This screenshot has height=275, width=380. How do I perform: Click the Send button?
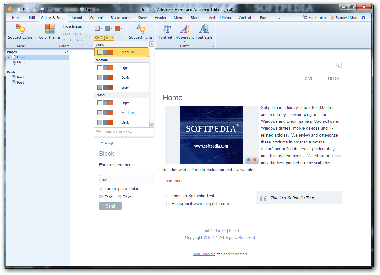click(x=110, y=206)
